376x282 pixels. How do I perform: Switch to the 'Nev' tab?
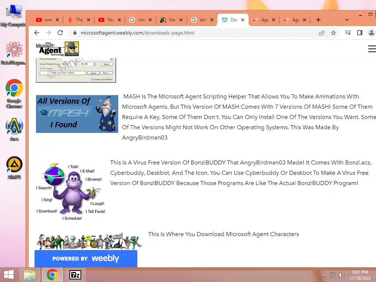[x=169, y=20]
